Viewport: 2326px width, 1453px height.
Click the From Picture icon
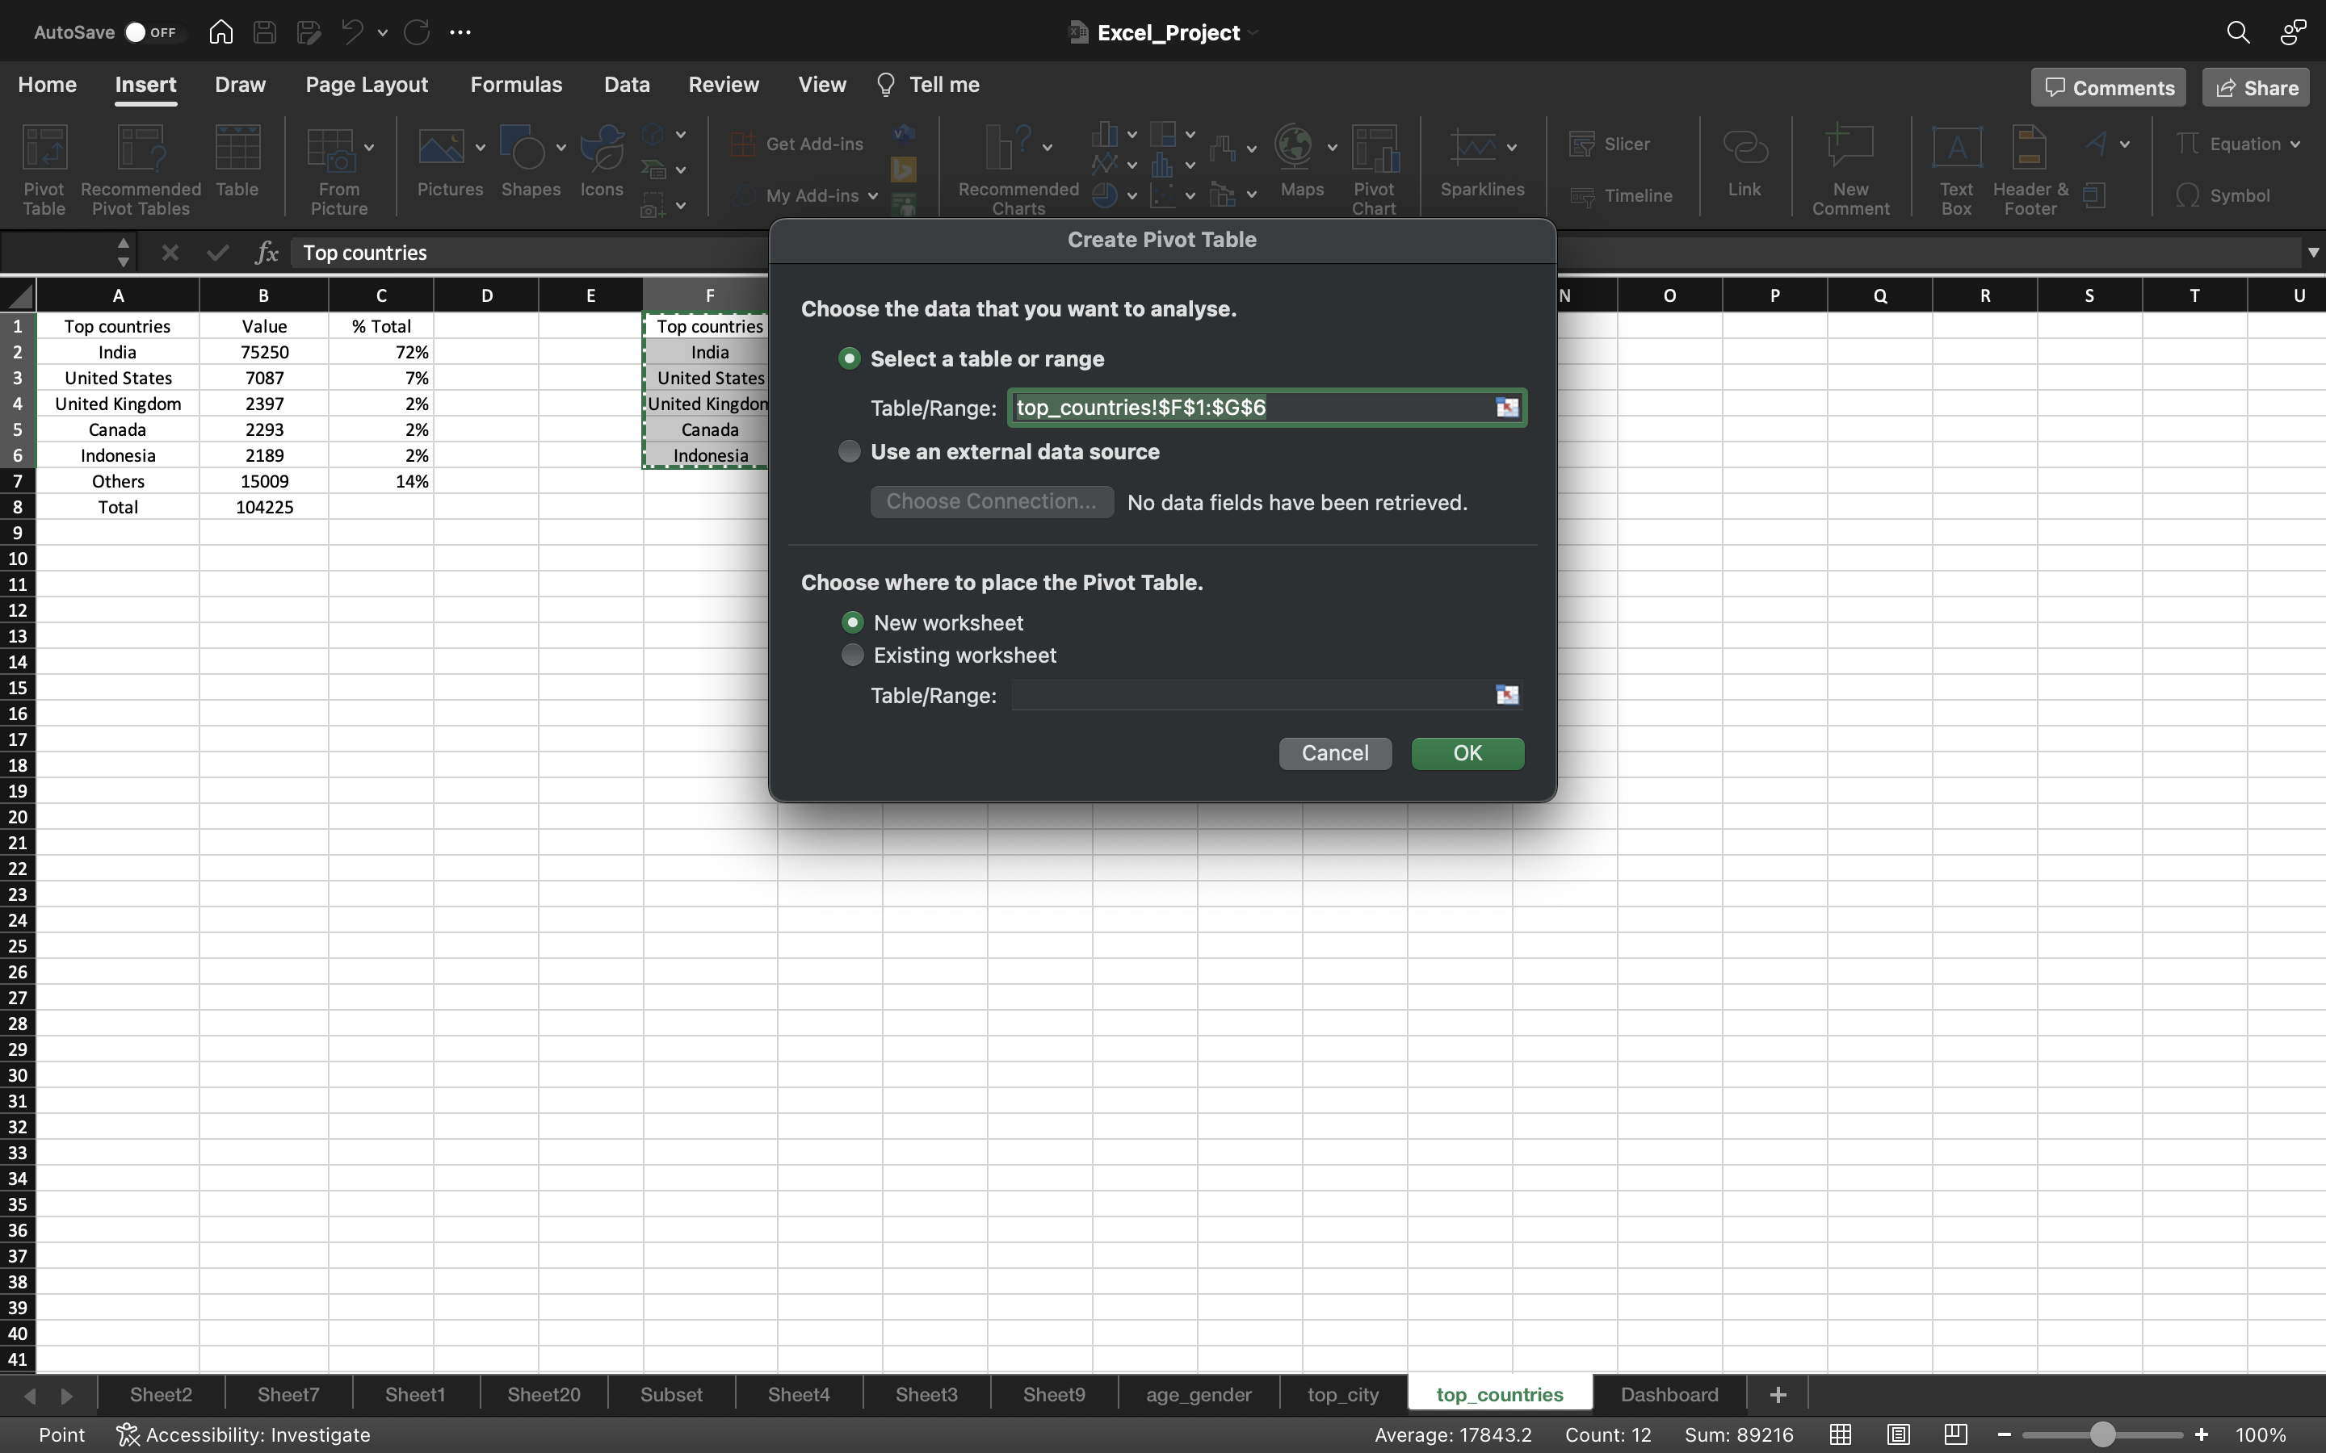coord(333,170)
